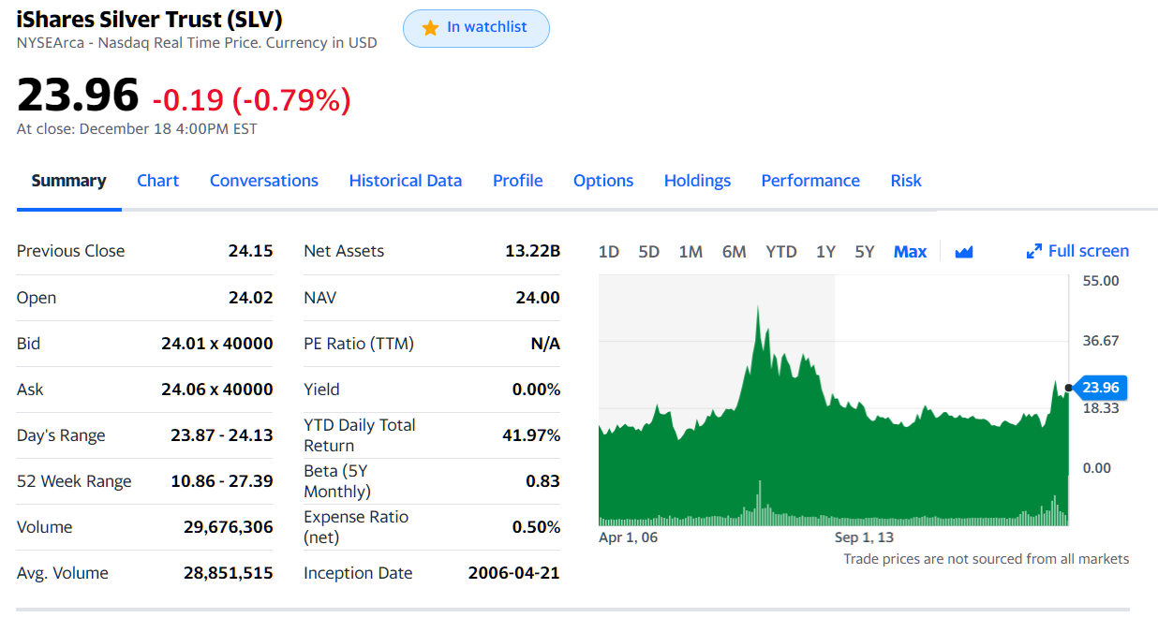This screenshot has height=618, width=1158.
Task: Open the Conversations tab
Action: (x=264, y=181)
